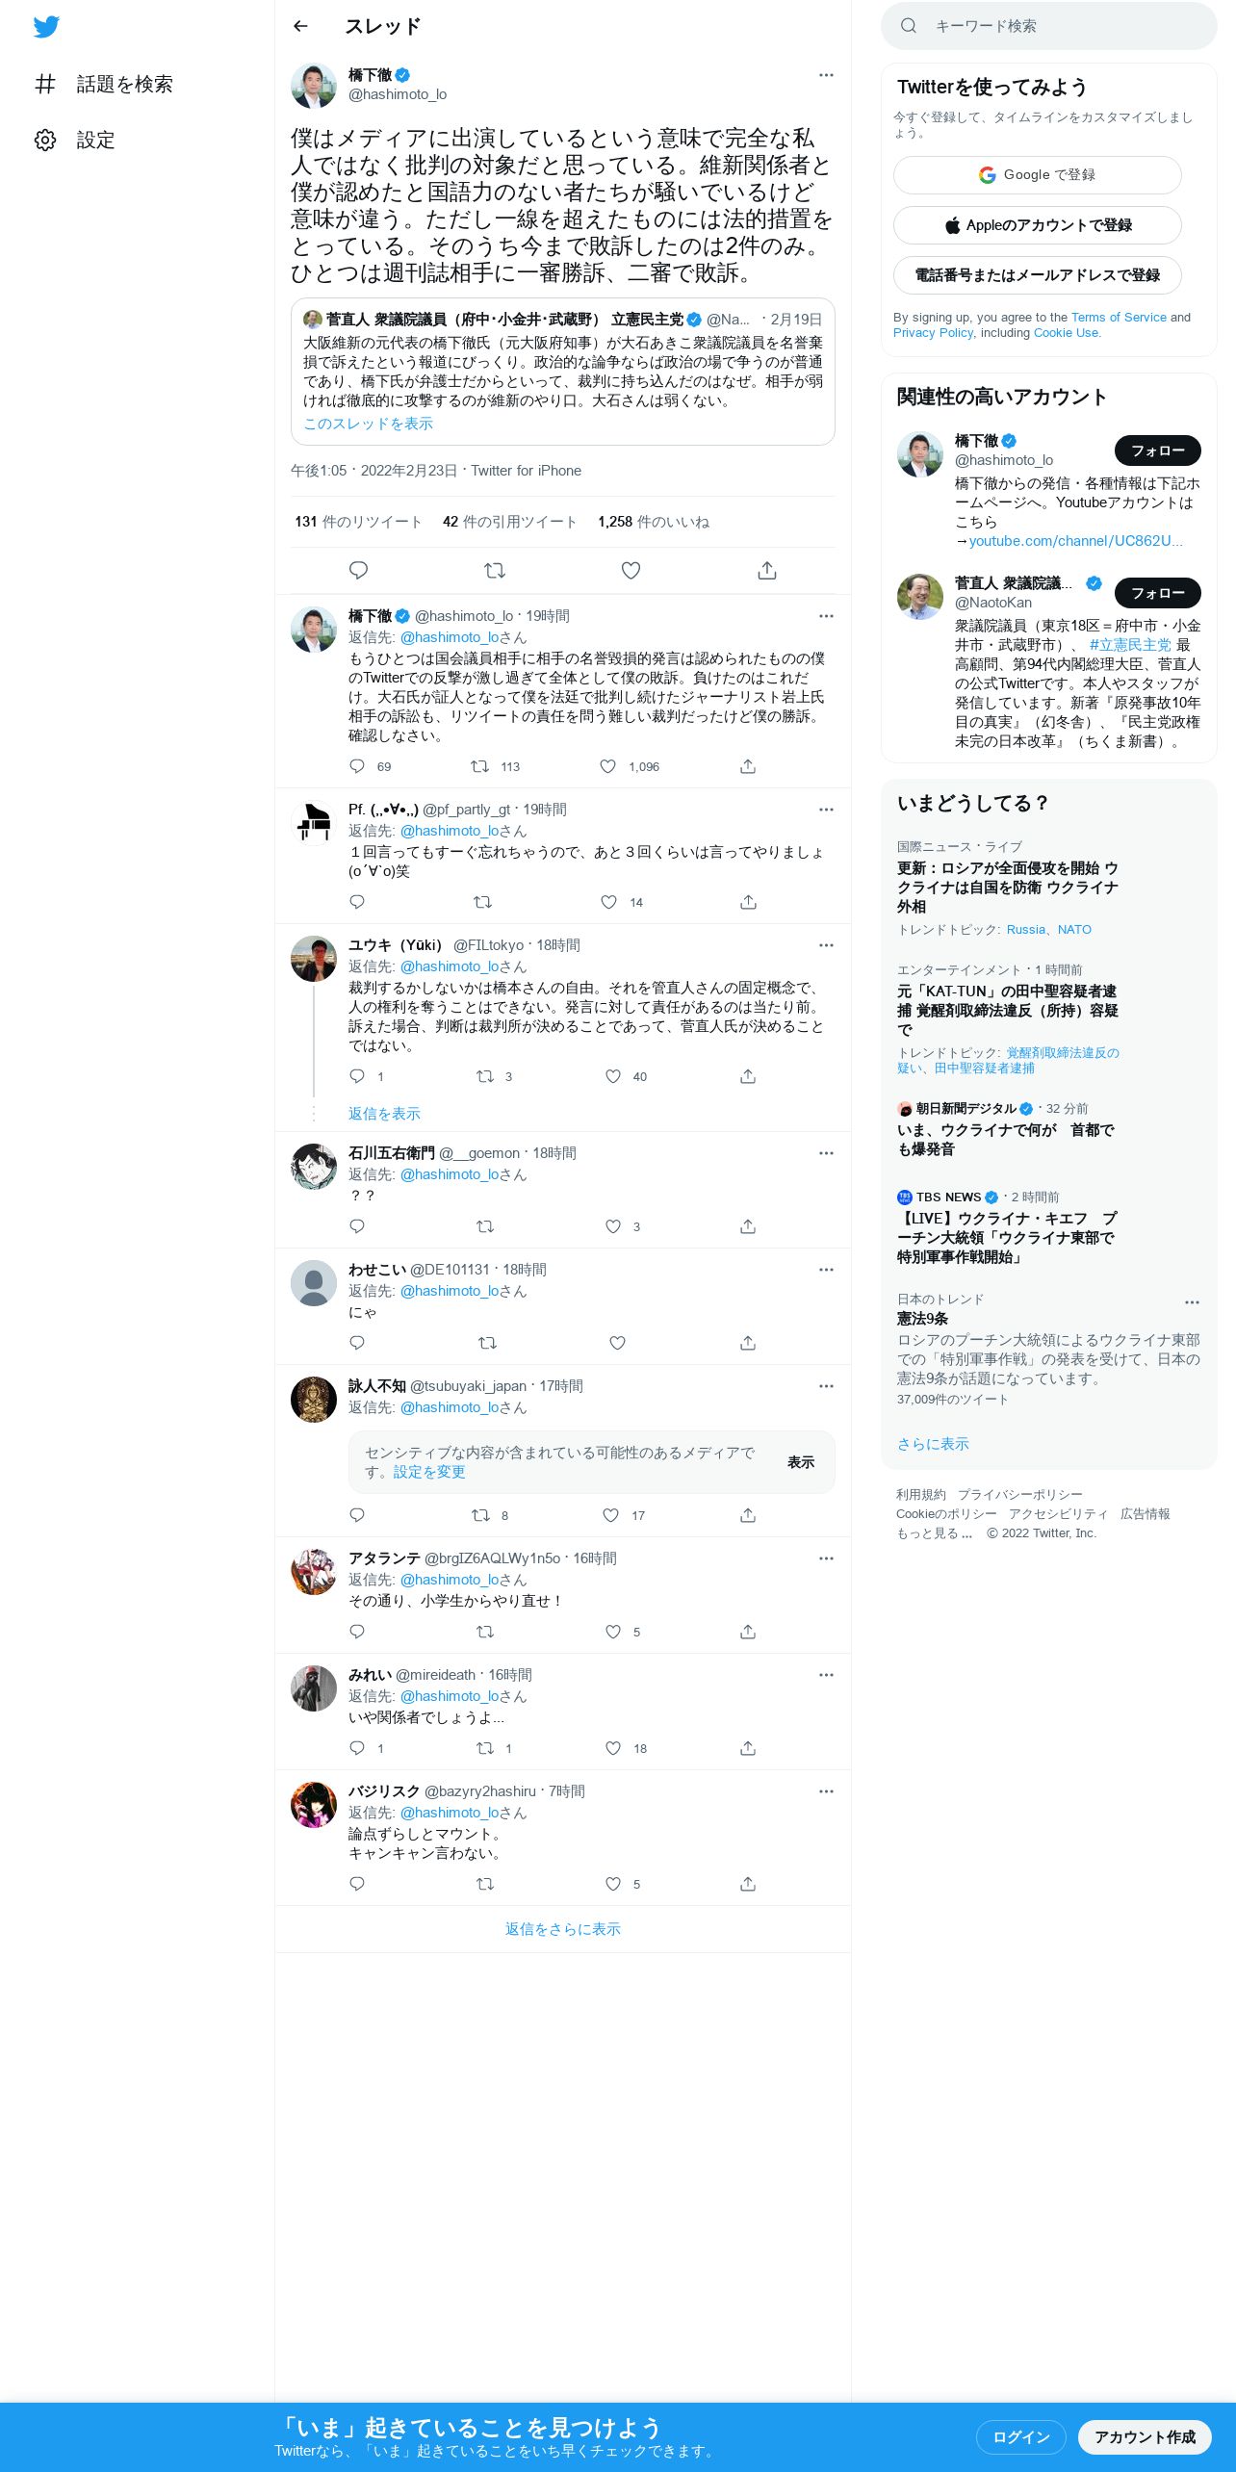Open 設定 in the left sidebar
This screenshot has width=1236, height=2472.
75,140
